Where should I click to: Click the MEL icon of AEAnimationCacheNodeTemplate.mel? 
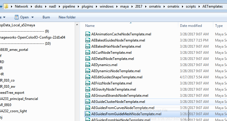[x=88, y=34]
